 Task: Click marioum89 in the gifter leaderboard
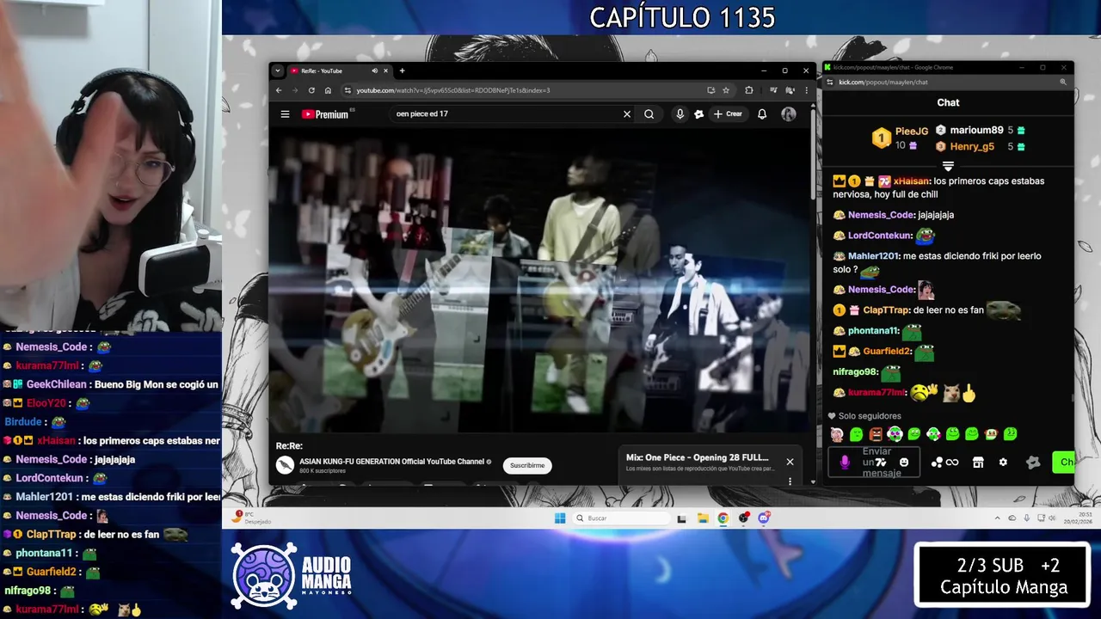[x=976, y=130]
